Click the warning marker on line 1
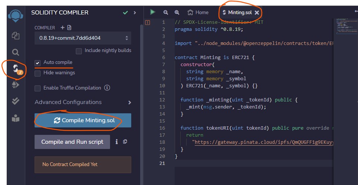This screenshot has width=358, height=185. click(148, 22)
